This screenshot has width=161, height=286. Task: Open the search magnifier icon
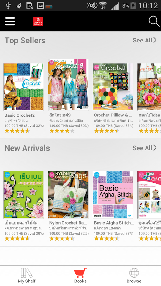pyautogui.click(x=154, y=21)
